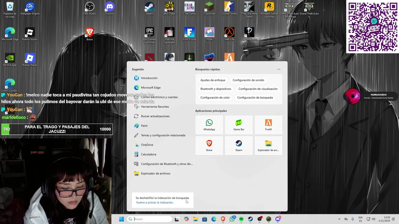Select Furry Puzzle desktop icon
The image size is (399, 224).
(190, 34)
